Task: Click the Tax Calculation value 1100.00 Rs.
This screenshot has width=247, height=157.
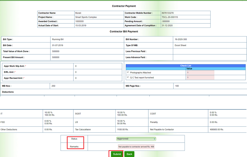Action: [123, 129]
